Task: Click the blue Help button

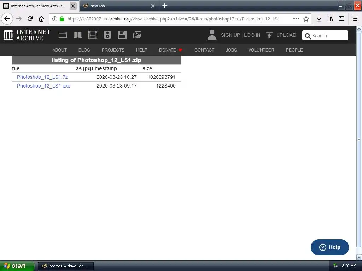Action: (x=330, y=247)
